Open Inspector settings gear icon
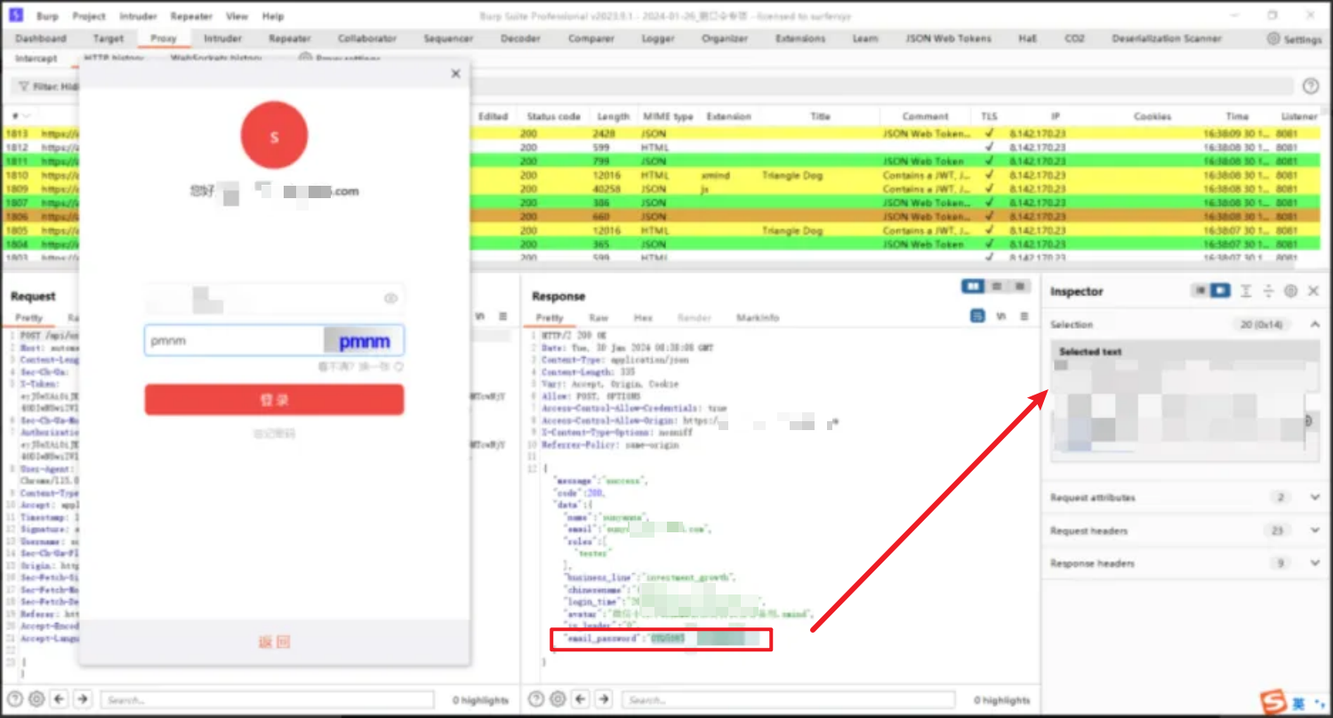Screen dimensions: 1333x718 pyautogui.click(x=1290, y=291)
